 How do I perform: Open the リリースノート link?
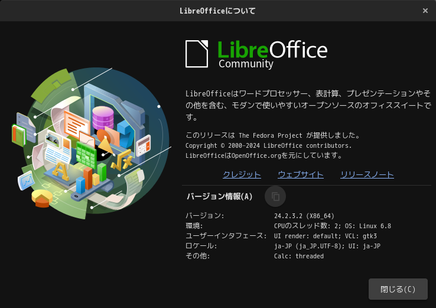(x=367, y=174)
